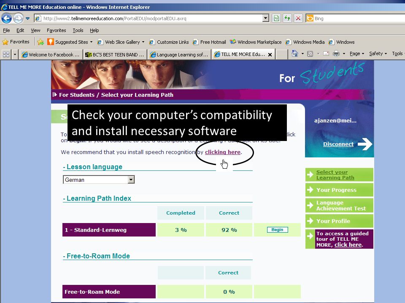Click the 92 % Correct value

(229, 230)
